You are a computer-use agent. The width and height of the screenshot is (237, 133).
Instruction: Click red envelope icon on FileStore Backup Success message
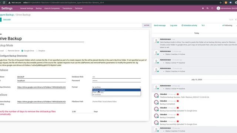pos(178,94)
